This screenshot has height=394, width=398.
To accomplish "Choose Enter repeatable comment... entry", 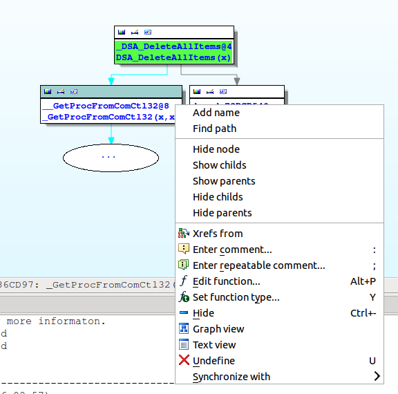I will point(279,265).
